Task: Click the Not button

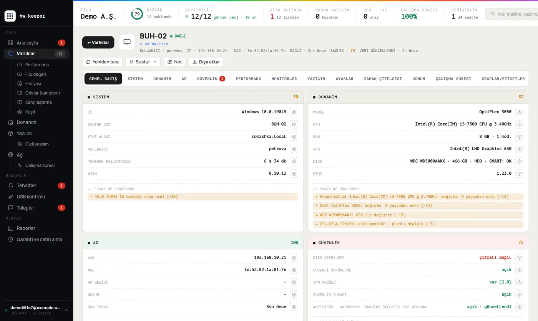Action: (174, 62)
